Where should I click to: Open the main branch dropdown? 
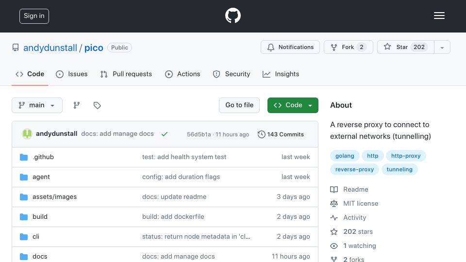click(37, 105)
